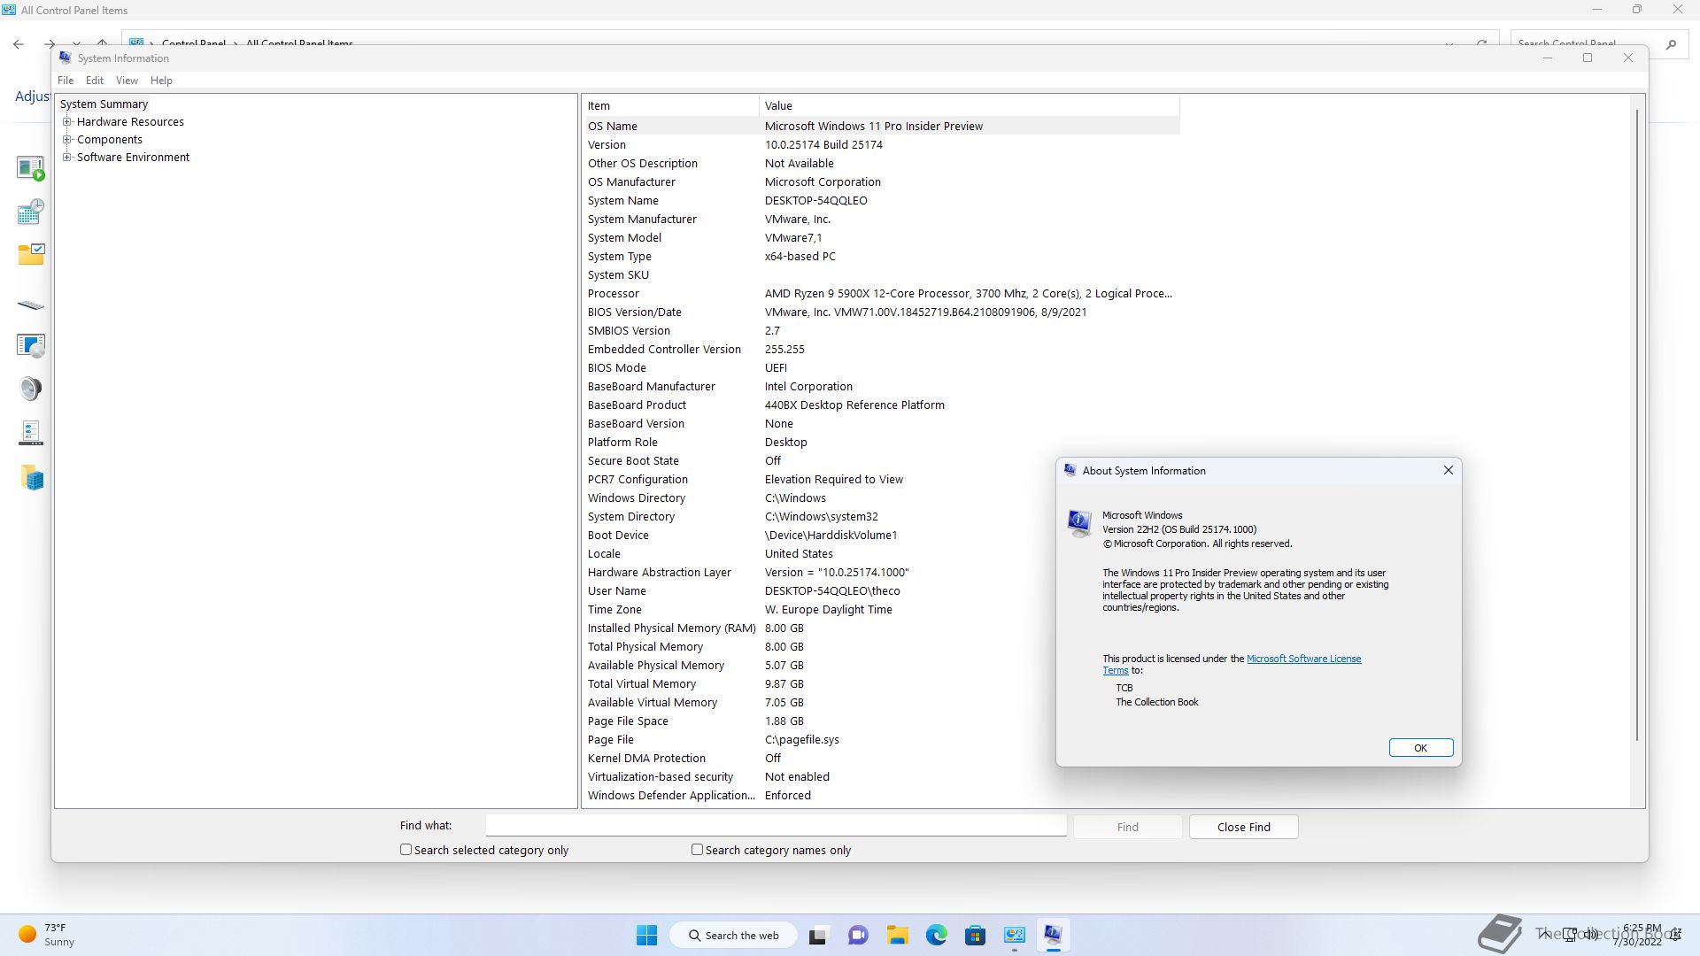Select the Boot Device row
1700x956 pixels.
click(x=881, y=536)
